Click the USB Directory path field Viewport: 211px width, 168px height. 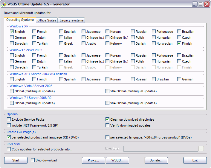point(161,149)
